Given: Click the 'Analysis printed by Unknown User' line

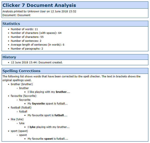Looking at the screenshot, I should (39, 11).
